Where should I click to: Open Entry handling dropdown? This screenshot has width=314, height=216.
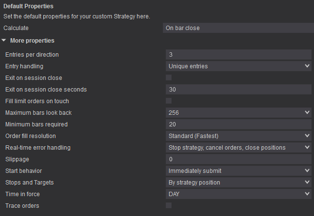(x=238, y=66)
